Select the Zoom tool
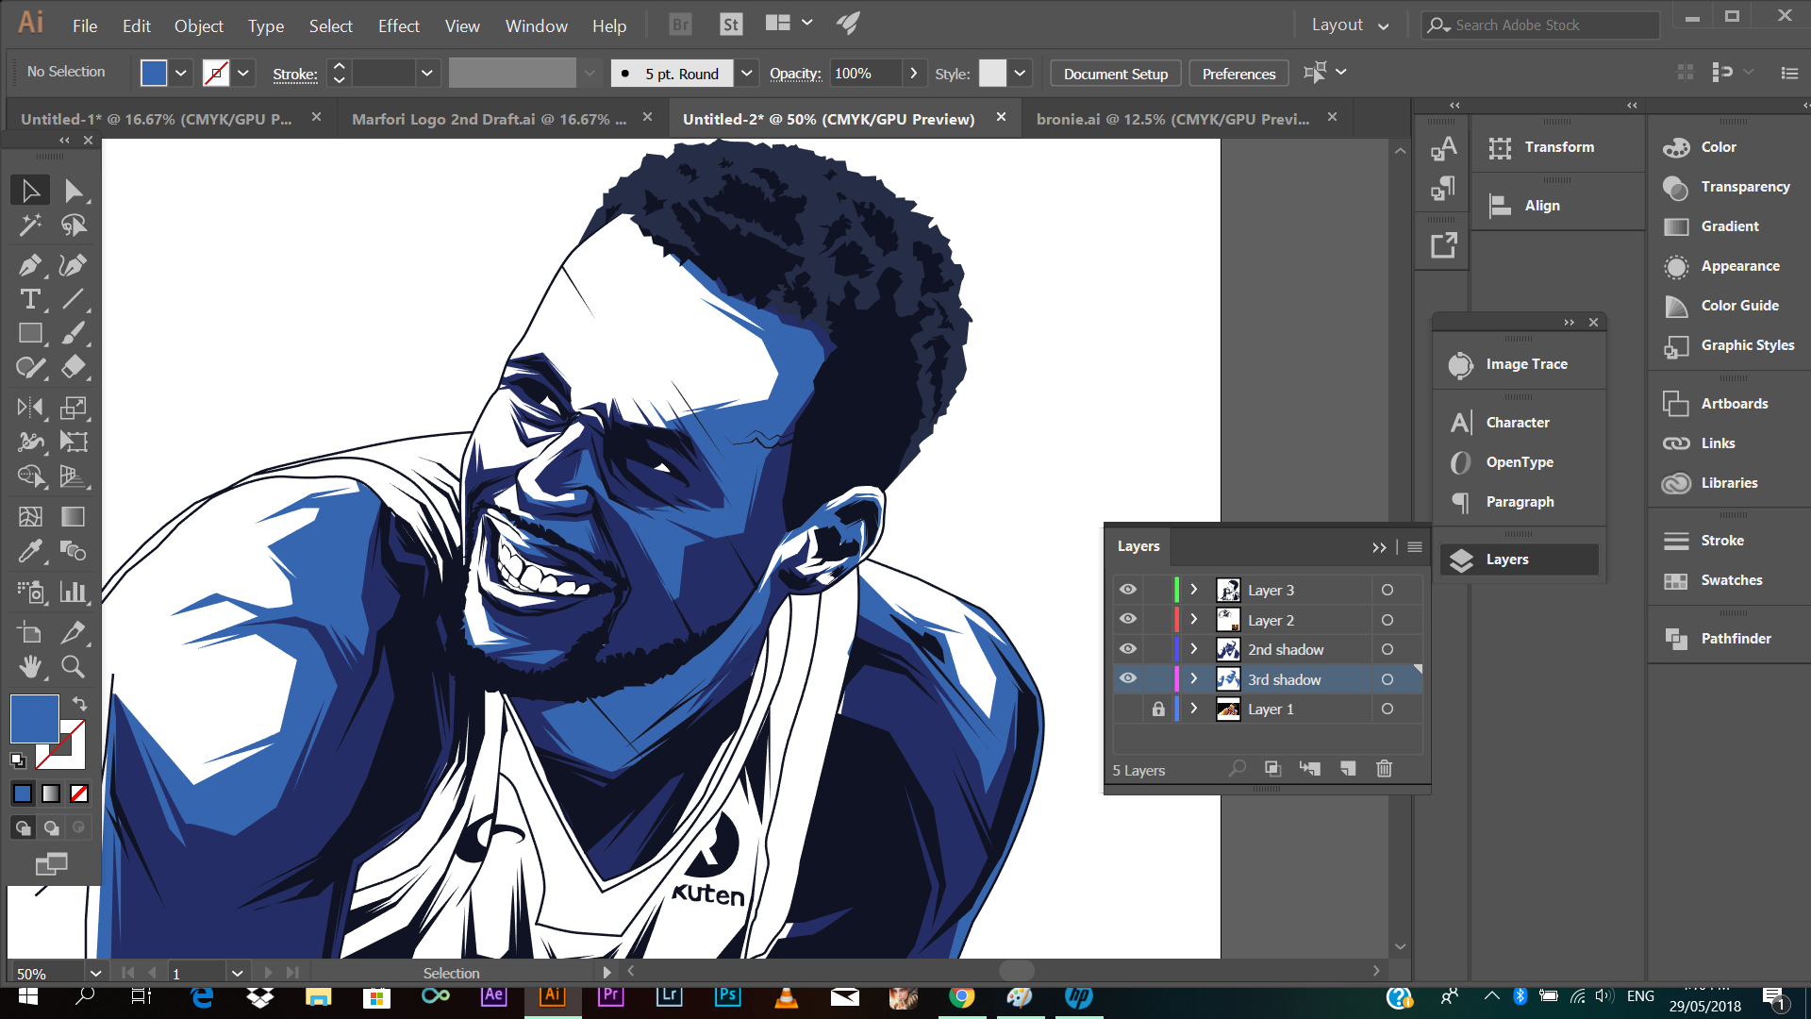The image size is (1811, 1019). coord(74,666)
